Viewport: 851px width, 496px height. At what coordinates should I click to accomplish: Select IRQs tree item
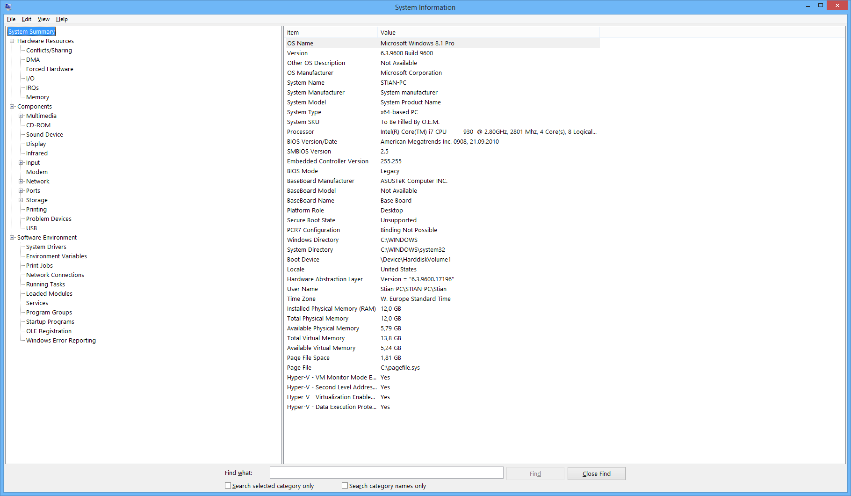[32, 88]
